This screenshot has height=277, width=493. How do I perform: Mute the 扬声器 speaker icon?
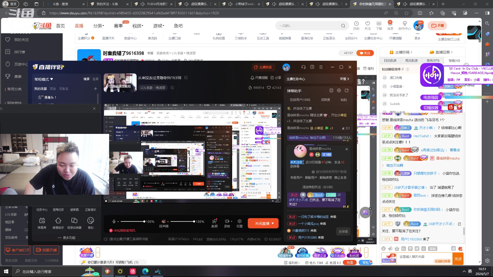pyautogui.click(x=164, y=221)
